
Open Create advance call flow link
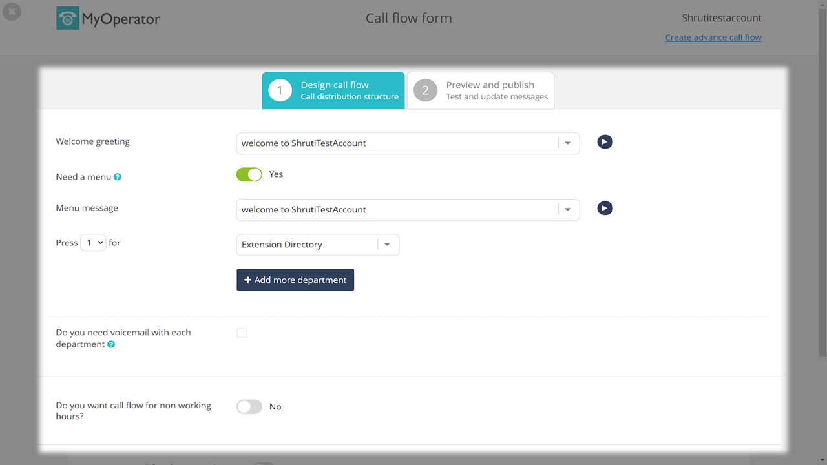tap(713, 37)
